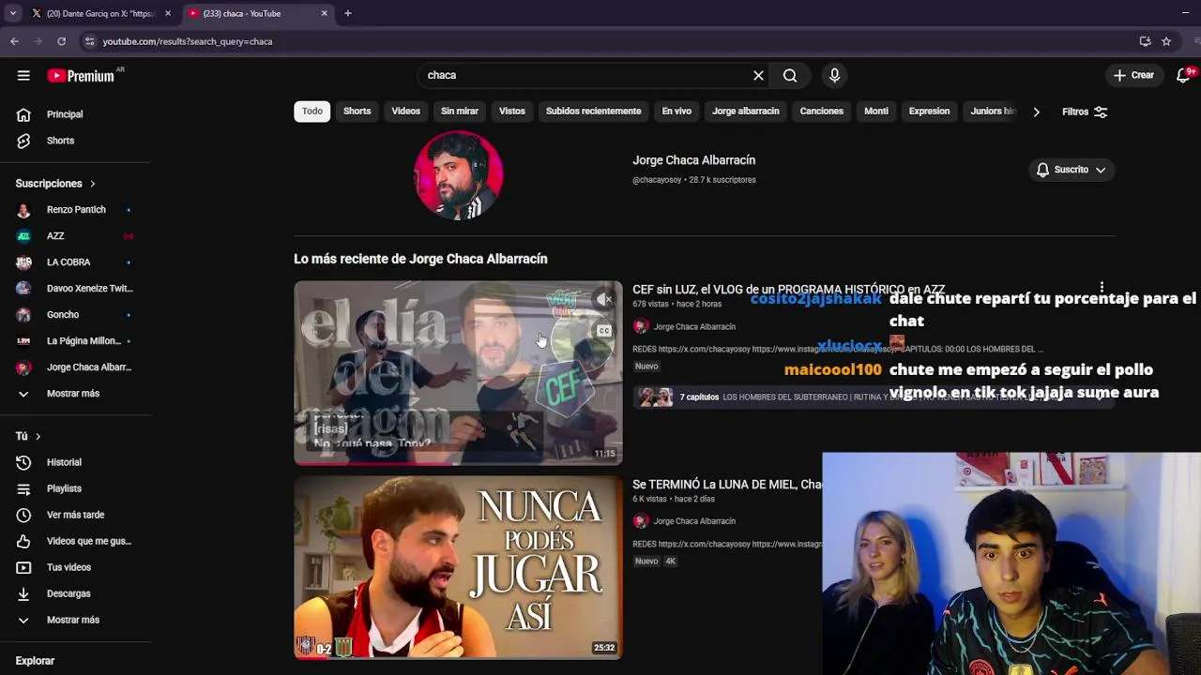The width and height of the screenshot is (1201, 675).
Task: Open channel link under CEF sin LUZ
Action: click(693, 326)
